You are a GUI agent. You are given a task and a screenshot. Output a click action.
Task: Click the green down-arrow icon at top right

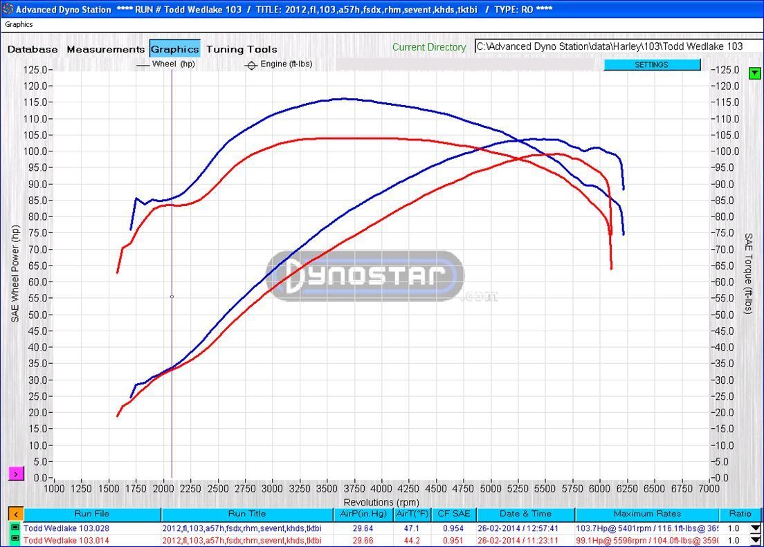click(754, 73)
